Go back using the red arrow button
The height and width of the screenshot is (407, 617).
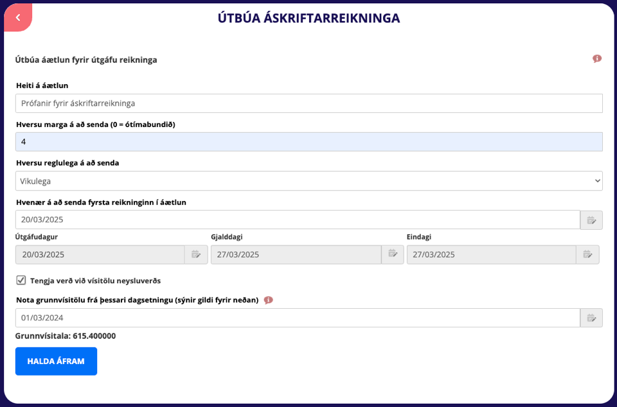(x=18, y=17)
